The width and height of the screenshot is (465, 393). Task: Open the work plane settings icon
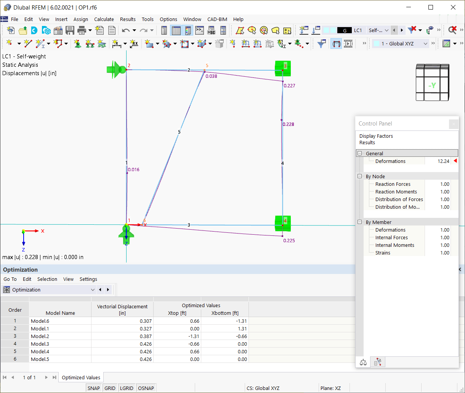coord(446,44)
